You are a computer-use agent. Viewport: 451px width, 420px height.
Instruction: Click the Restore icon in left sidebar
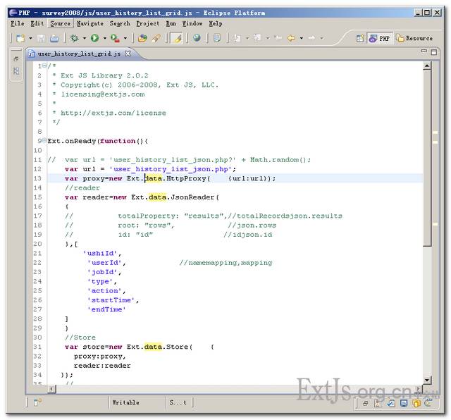pos(16,59)
